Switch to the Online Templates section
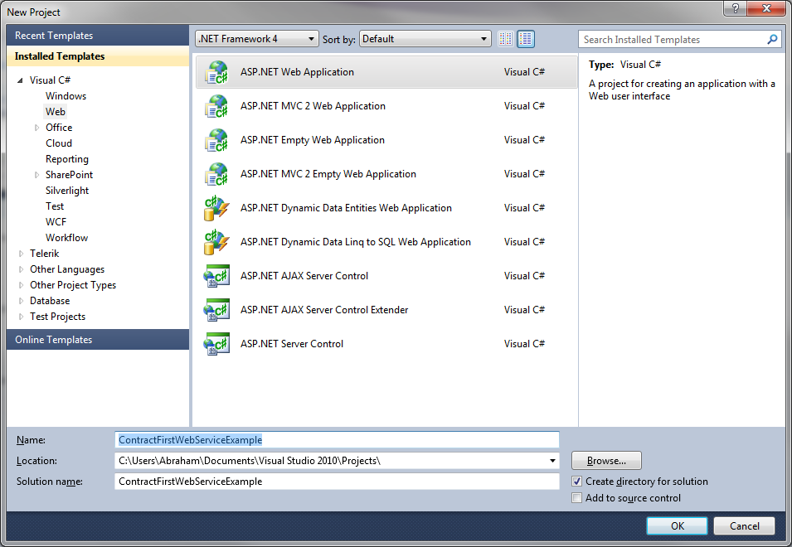The height and width of the screenshot is (547, 792). pos(53,339)
